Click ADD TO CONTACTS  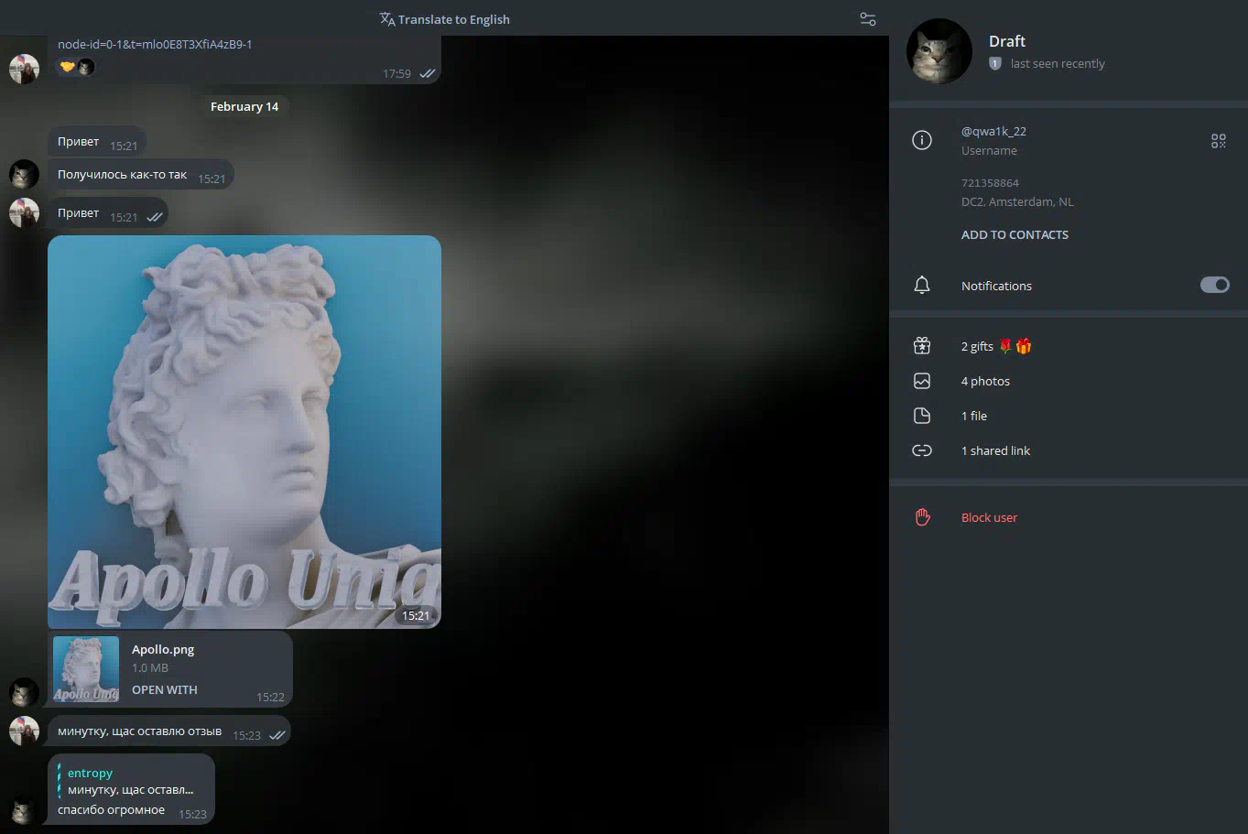[x=1015, y=234]
